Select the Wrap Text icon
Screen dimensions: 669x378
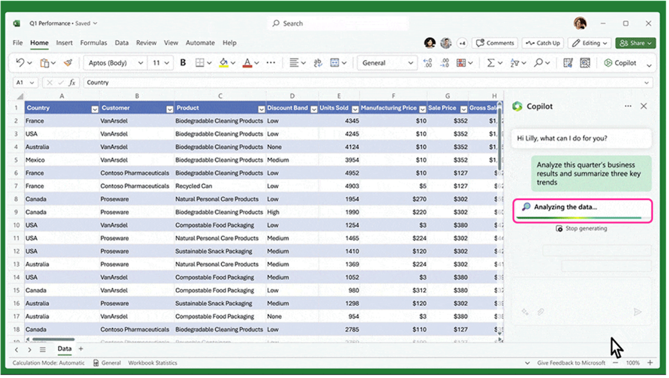pyautogui.click(x=318, y=62)
